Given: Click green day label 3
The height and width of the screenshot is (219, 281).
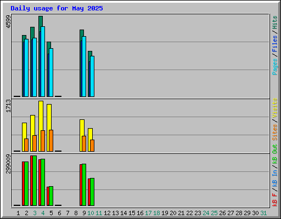Looking at the screenshot, I should click(x=35, y=213).
